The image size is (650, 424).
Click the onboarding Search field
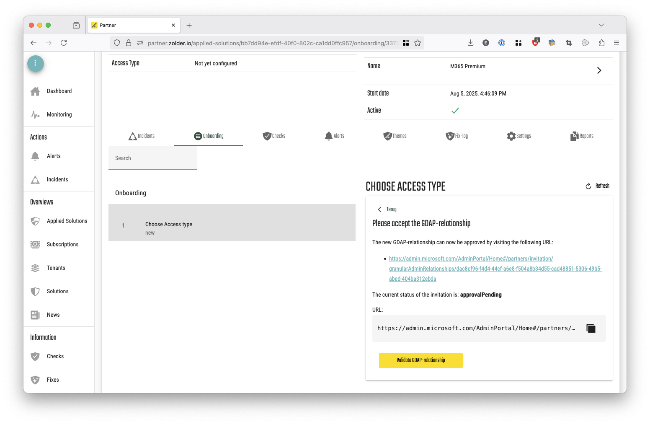coord(153,158)
